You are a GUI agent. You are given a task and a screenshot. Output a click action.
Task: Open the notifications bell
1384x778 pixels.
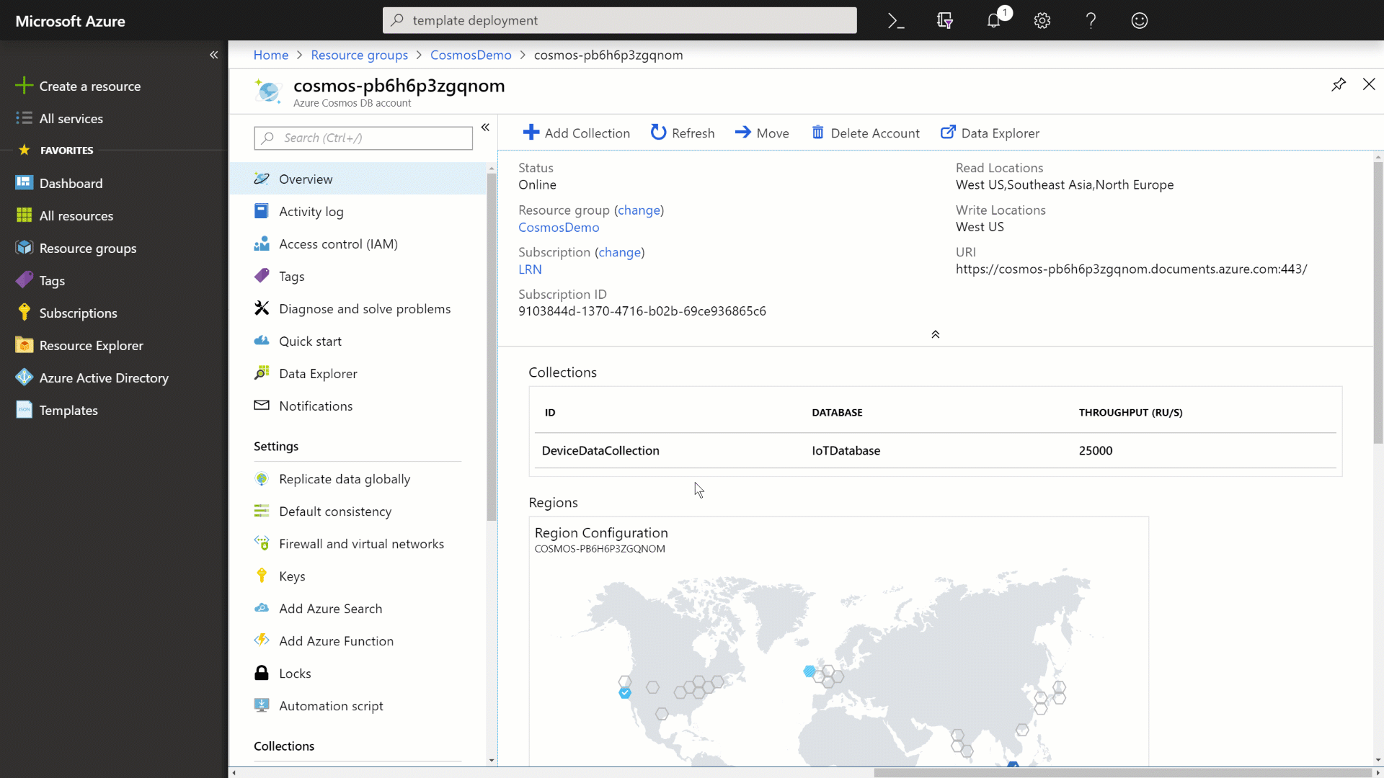(x=994, y=21)
